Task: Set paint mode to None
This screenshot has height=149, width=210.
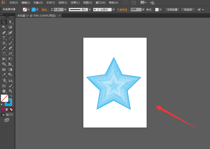Action: coord(11,109)
